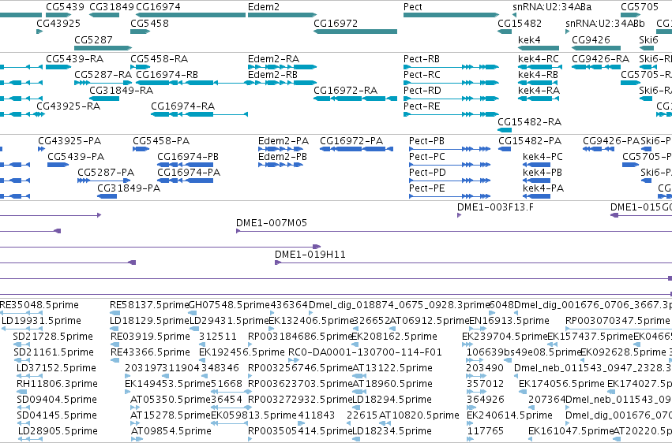The width and height of the screenshot is (672, 443).
Task: Open the Pect-RD transcript label
Action: click(422, 90)
